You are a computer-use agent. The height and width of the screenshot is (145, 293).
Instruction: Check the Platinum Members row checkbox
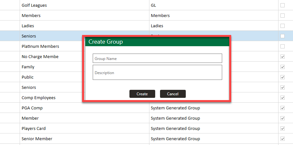[x=283, y=47]
